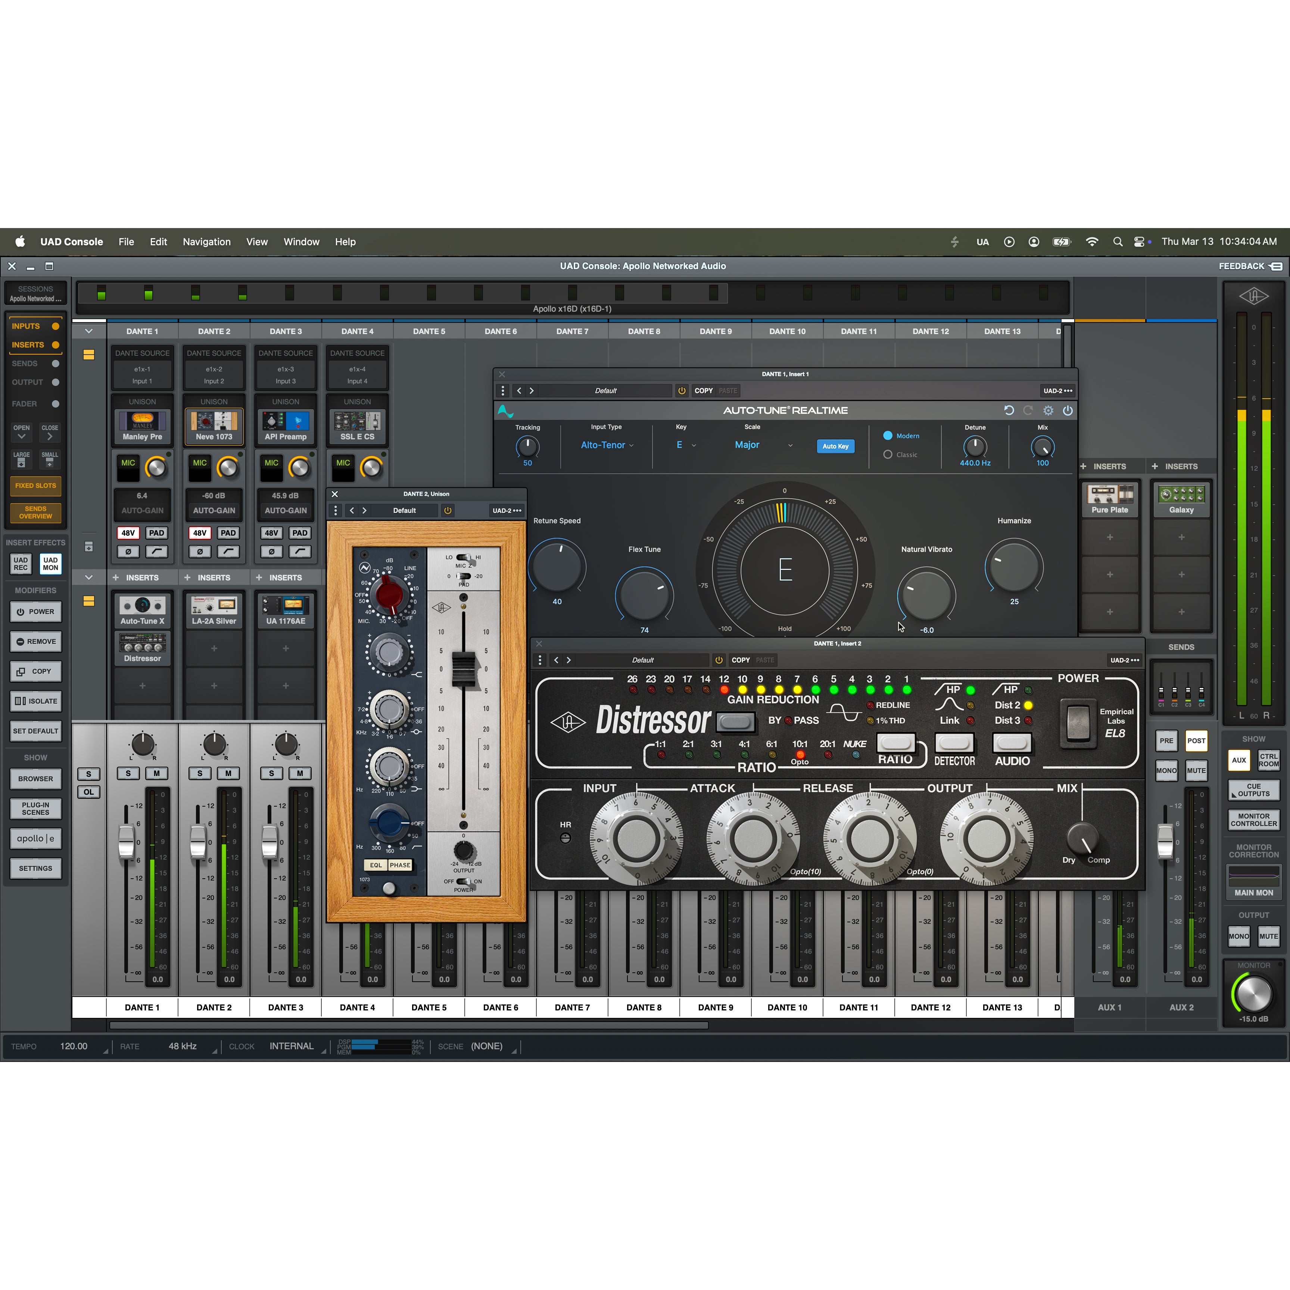Toggle the INPUTS view switch
This screenshot has width=1290, height=1290.
[55, 327]
